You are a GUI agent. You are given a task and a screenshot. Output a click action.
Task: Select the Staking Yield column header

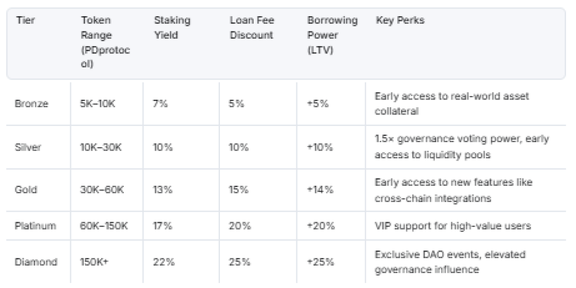click(x=172, y=28)
